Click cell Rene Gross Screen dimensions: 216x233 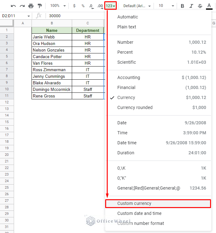52,96
